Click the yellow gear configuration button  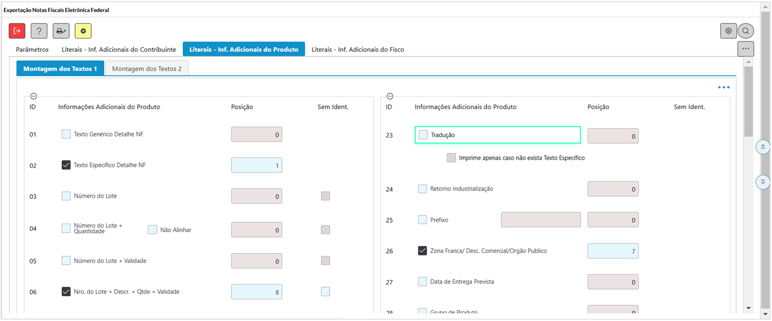[83, 31]
